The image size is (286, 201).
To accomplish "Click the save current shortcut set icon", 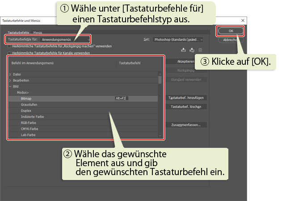I will coord(183,50).
